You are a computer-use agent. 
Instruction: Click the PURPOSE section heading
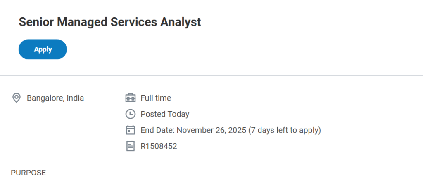click(x=28, y=173)
